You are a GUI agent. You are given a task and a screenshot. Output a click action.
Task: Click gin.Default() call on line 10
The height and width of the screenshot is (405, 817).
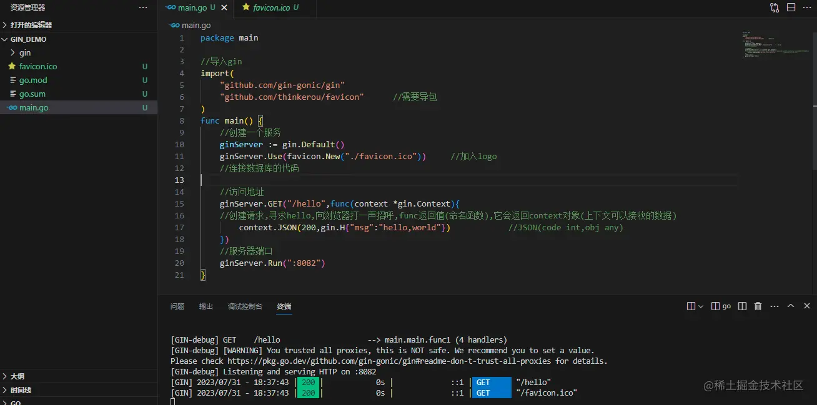[313, 144]
